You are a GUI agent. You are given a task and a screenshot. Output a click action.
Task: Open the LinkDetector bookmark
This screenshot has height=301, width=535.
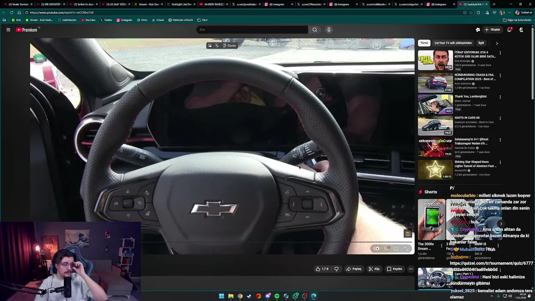pyautogui.click(x=67, y=20)
